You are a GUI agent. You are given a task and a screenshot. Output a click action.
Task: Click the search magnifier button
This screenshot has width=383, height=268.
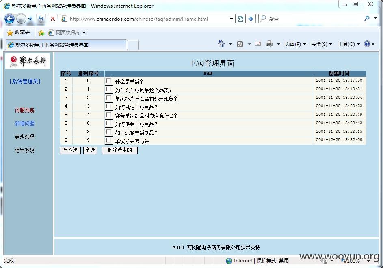tap(367, 19)
